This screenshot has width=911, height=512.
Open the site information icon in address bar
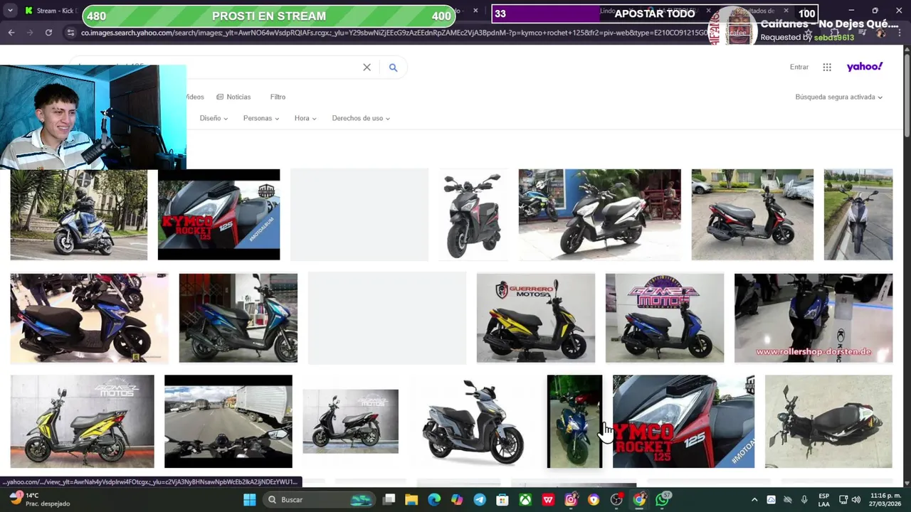pos(70,33)
